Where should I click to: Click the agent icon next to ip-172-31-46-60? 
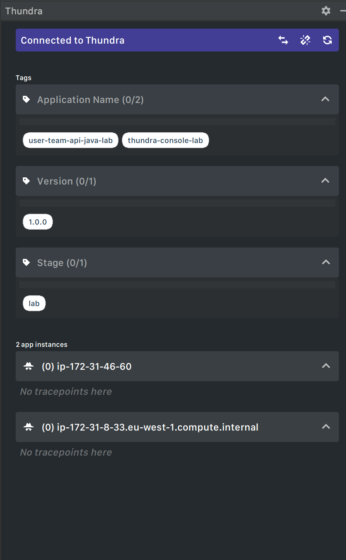tap(29, 366)
